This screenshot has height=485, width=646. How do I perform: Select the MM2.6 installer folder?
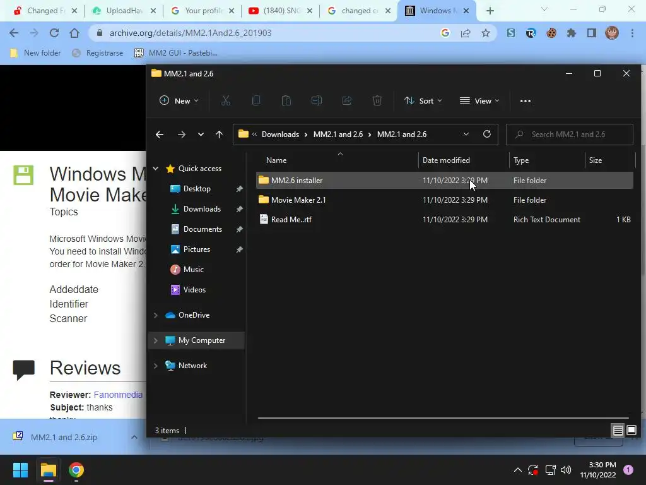click(x=445, y=180)
